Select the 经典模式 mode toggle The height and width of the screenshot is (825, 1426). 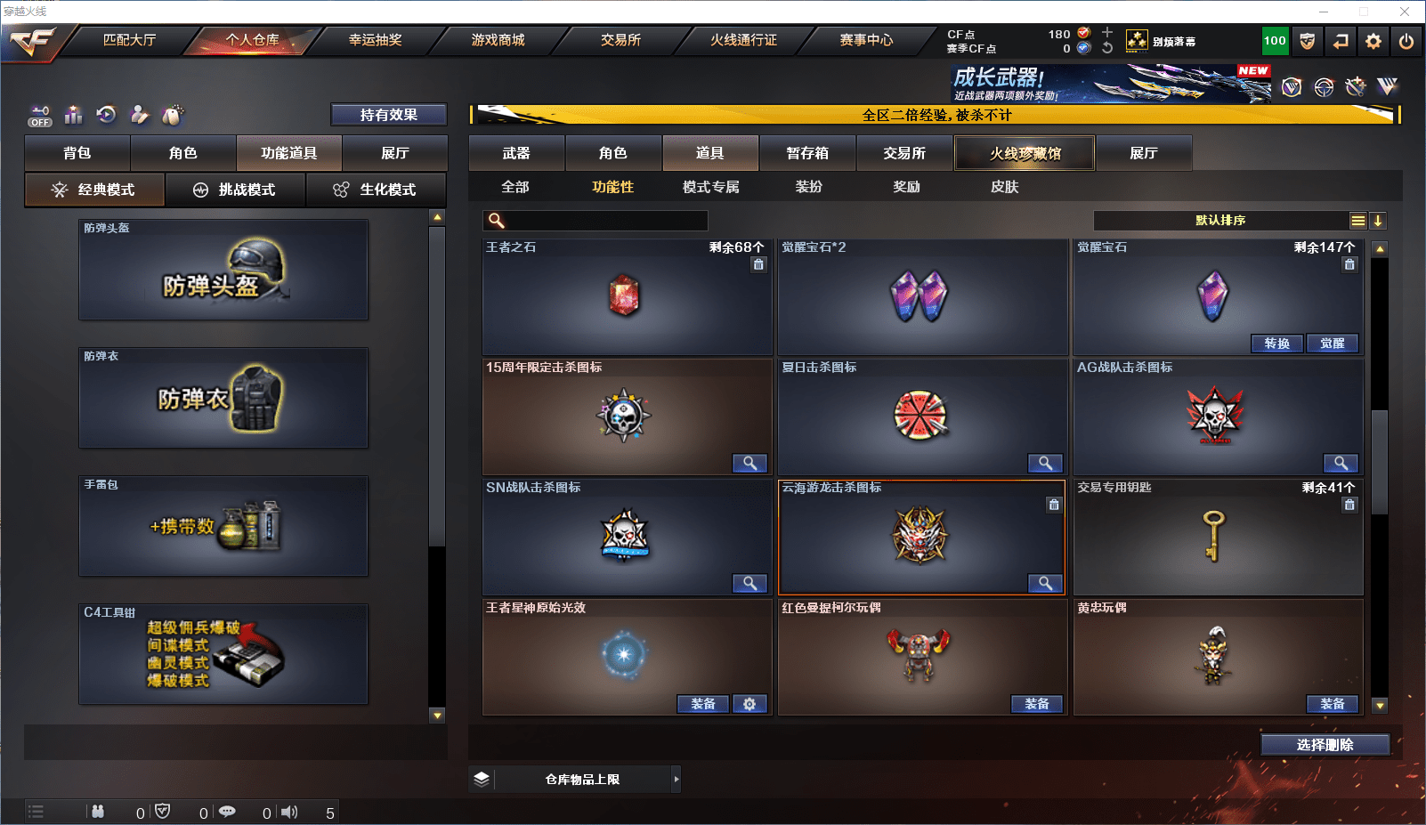coord(94,190)
